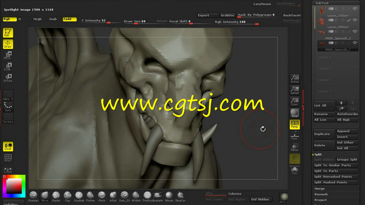Render with the BPR button

(x=295, y=113)
